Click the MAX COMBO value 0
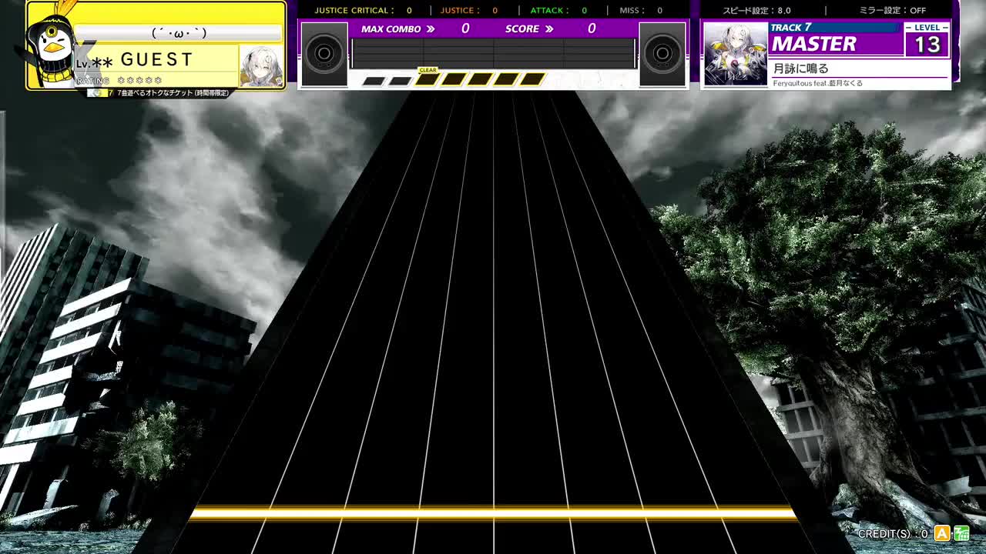Viewport: 986px width, 554px height. click(x=465, y=28)
